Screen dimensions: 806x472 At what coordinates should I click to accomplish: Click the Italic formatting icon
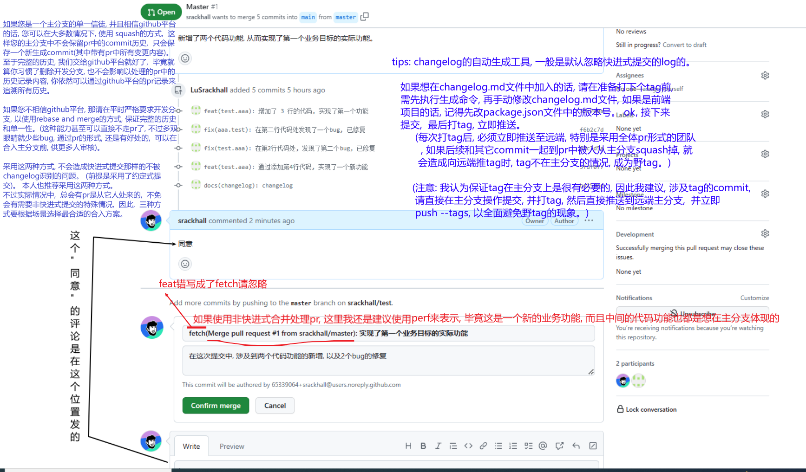tap(438, 446)
